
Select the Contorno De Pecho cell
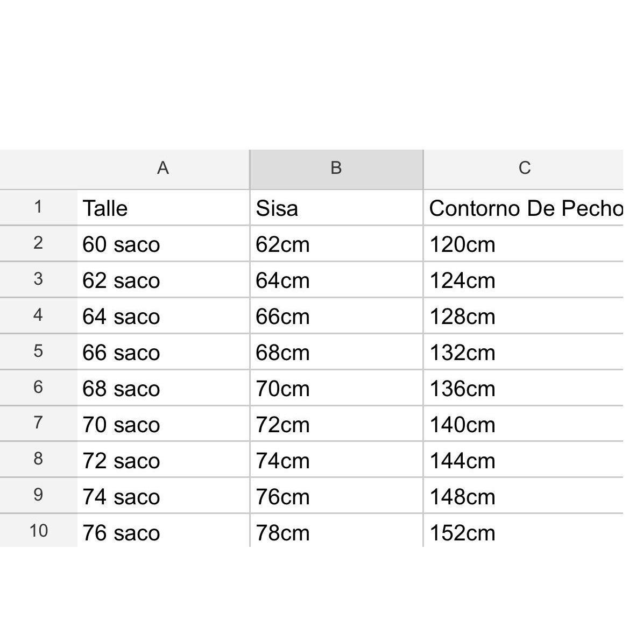pyautogui.click(x=524, y=208)
